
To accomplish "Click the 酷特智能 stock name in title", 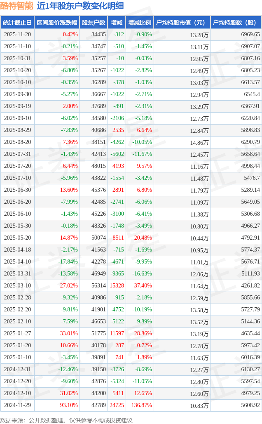I will pyautogui.click(x=17, y=6).
